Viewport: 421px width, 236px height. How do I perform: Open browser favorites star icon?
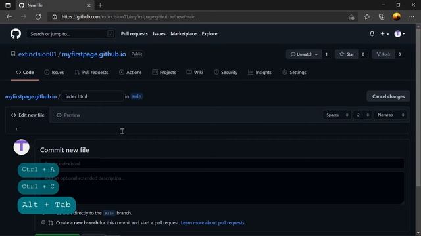coord(367,17)
